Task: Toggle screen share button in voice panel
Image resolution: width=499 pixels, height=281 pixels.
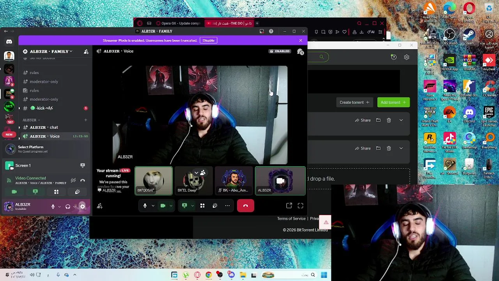Action: coord(35,192)
